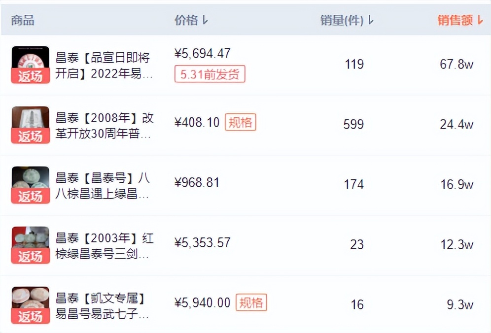Screen dimensions: 491x333
Task: Open the 2022年易武 product thumbnail
Action: click(31, 65)
